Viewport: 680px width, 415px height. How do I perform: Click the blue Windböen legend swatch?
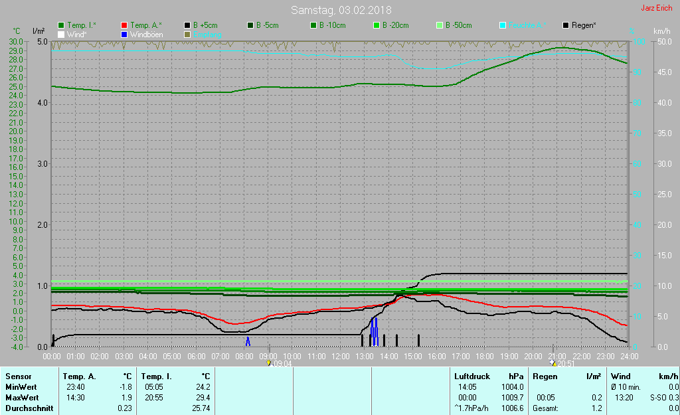click(x=124, y=35)
